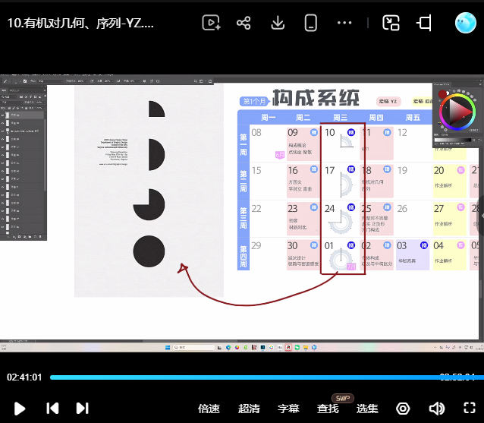This screenshot has width=484, height=423.
Task: Open the 倍速 playback speed menu
Action: 209,409
